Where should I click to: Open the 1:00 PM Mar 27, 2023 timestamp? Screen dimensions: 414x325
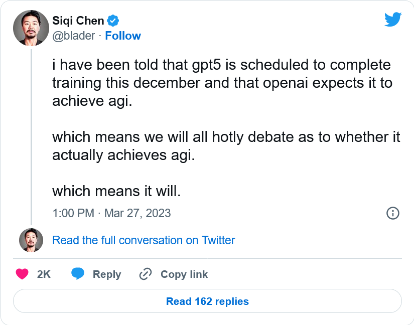click(x=111, y=213)
